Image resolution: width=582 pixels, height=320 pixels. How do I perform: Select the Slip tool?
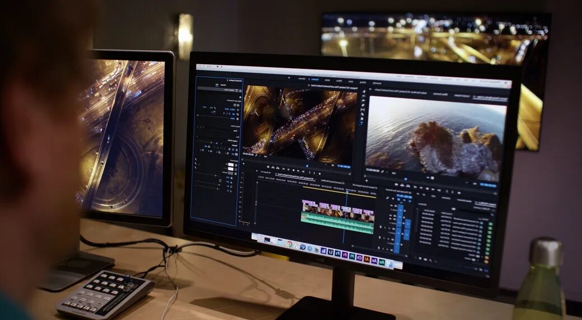[x=363, y=109]
